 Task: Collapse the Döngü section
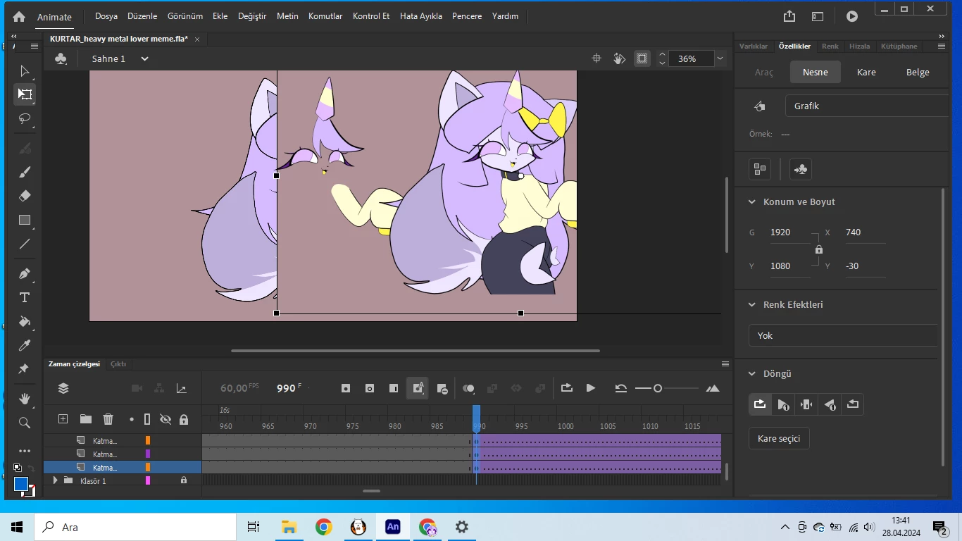point(751,373)
